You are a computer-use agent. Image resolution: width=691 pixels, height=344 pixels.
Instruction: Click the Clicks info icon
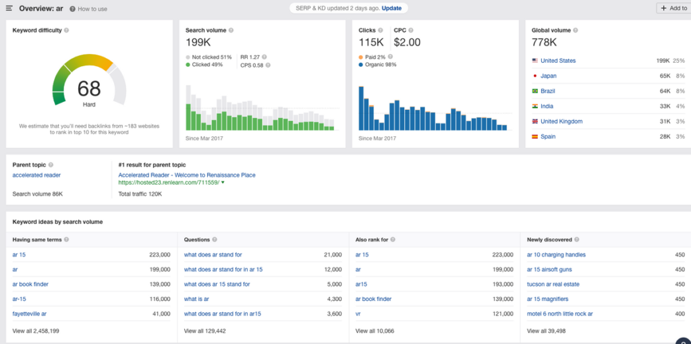[381, 30]
